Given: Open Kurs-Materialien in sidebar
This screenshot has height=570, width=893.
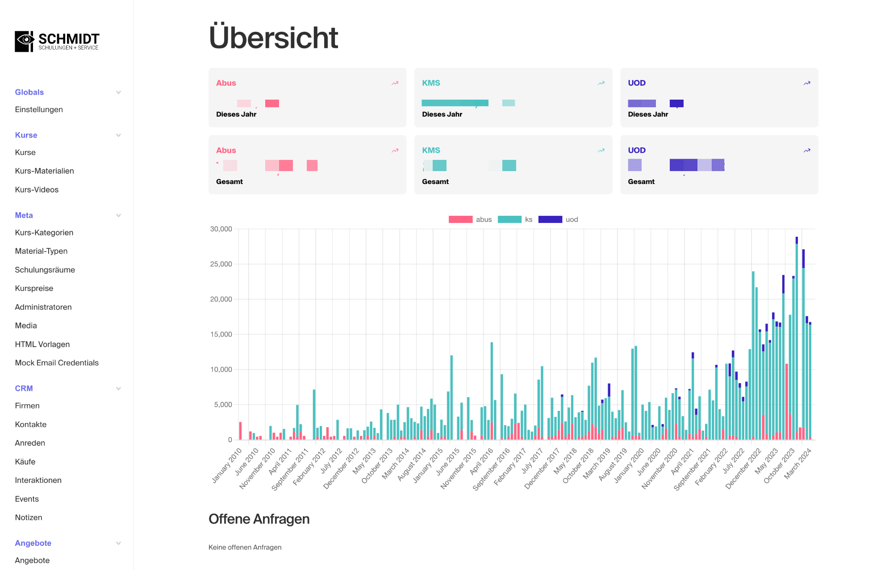Looking at the screenshot, I should [x=44, y=170].
